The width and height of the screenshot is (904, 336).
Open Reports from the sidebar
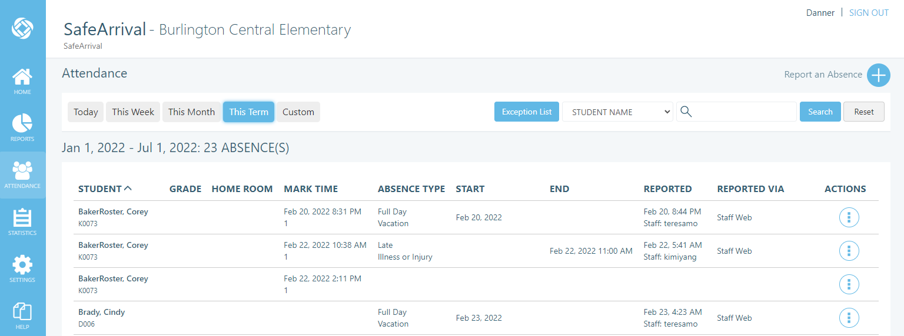tap(22, 127)
